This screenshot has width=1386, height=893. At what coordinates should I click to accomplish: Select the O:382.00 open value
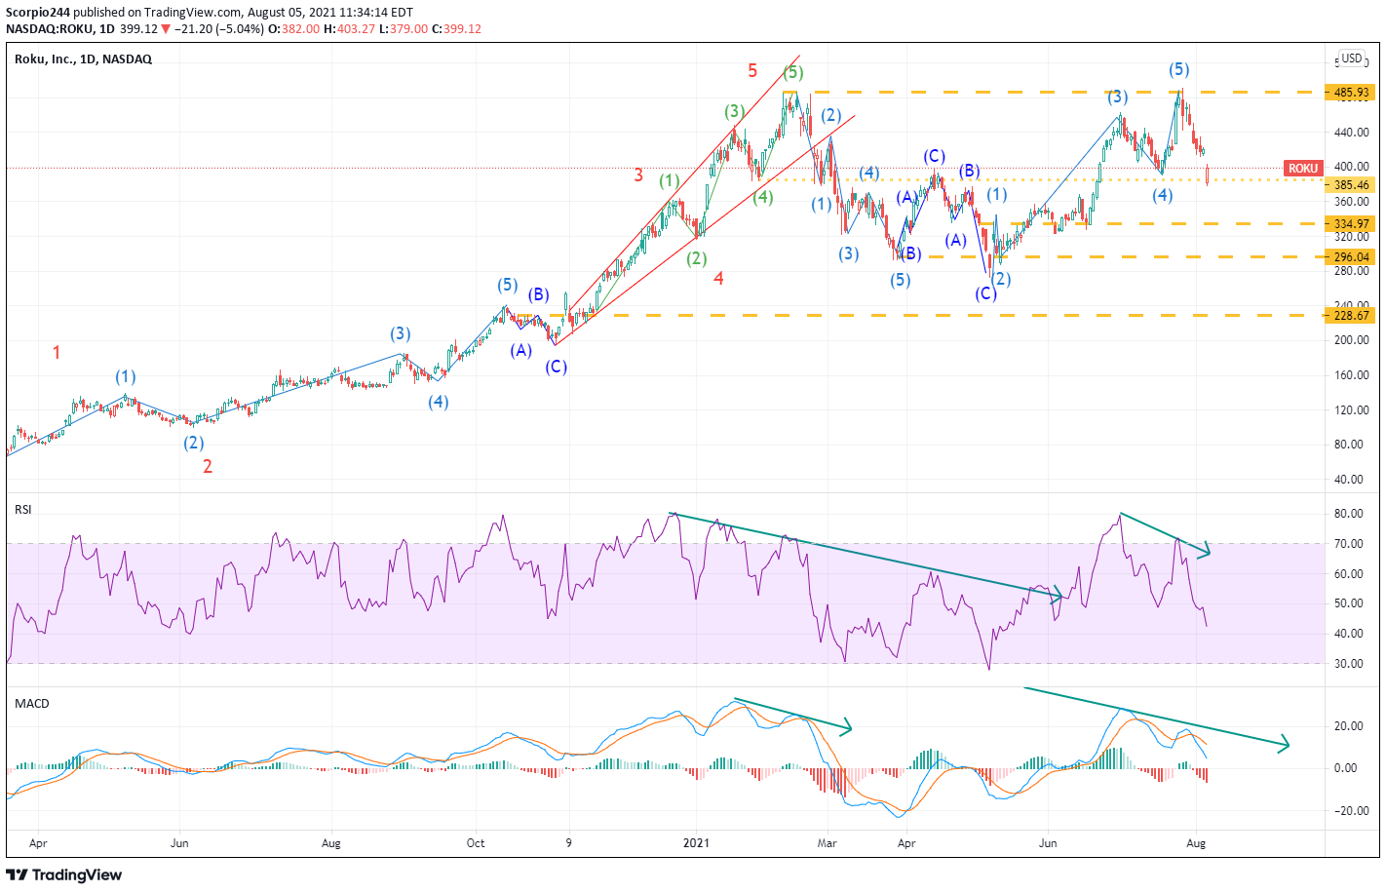pyautogui.click(x=294, y=28)
